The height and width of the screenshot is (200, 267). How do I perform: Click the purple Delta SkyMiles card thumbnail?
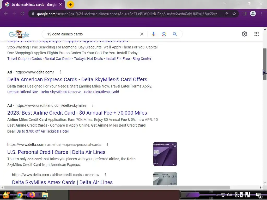(165, 154)
